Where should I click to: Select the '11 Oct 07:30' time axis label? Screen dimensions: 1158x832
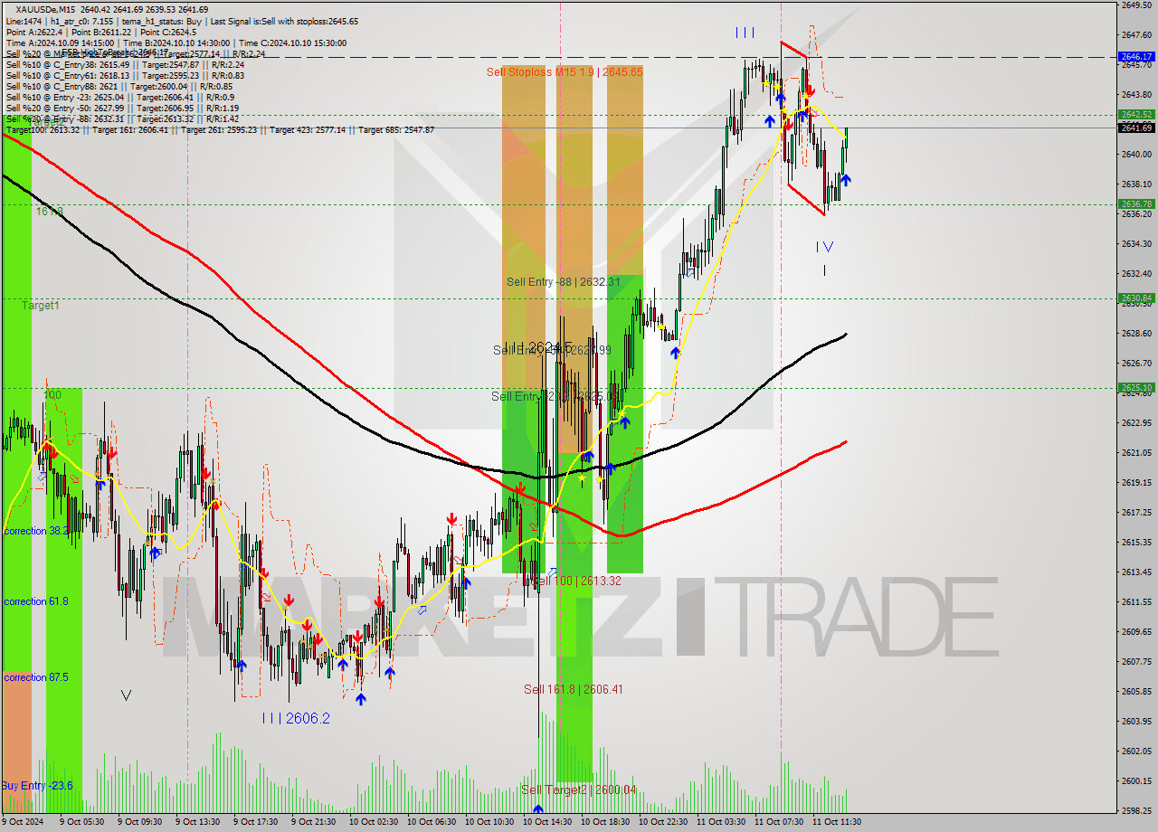tap(779, 822)
